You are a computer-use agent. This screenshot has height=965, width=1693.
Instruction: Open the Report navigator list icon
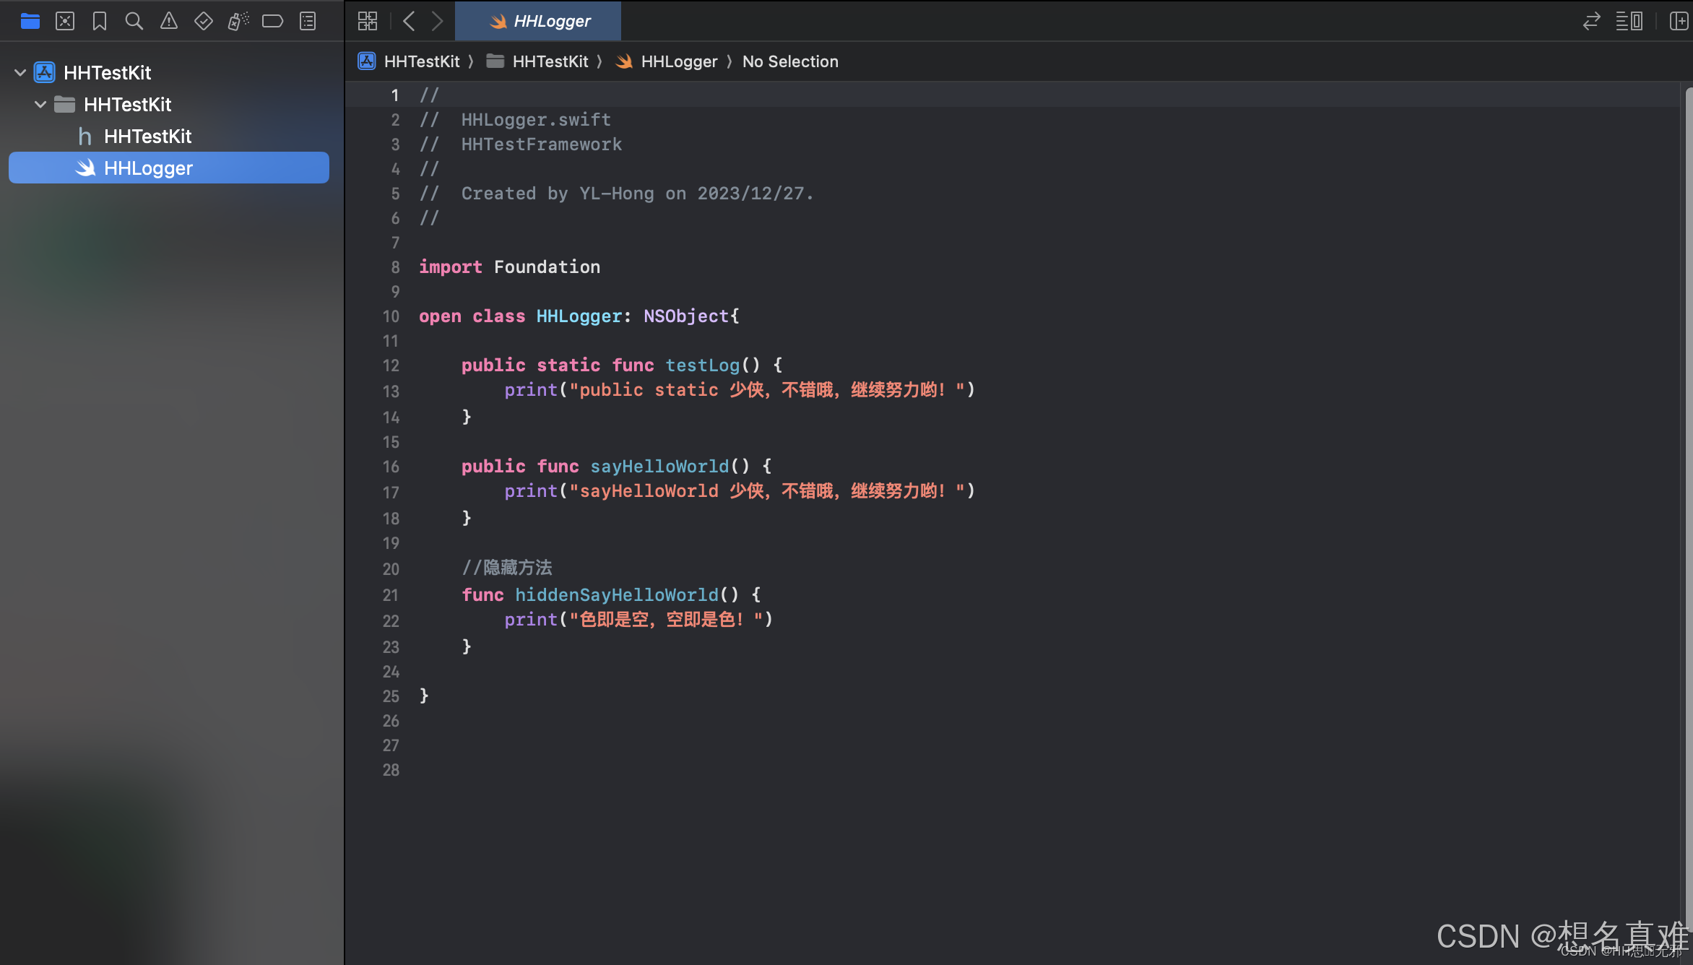pyautogui.click(x=307, y=21)
